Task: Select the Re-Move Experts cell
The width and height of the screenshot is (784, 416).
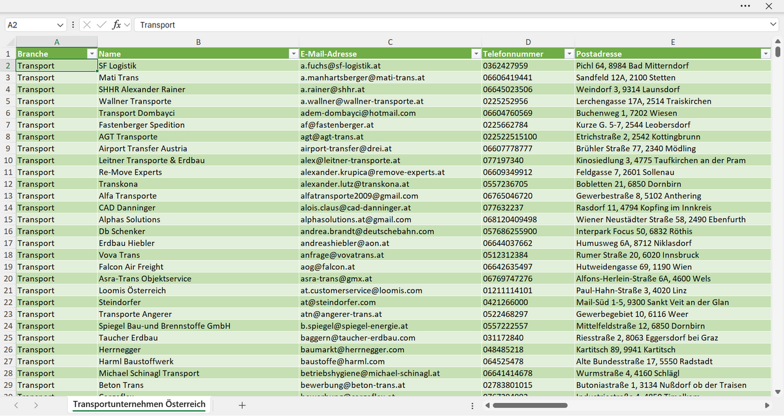Action: coord(198,172)
